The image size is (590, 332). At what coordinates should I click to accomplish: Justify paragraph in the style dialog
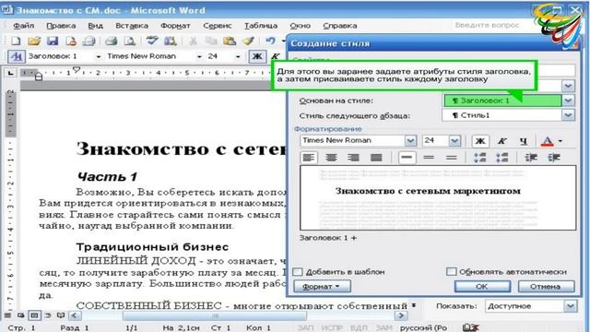pyautogui.click(x=376, y=158)
